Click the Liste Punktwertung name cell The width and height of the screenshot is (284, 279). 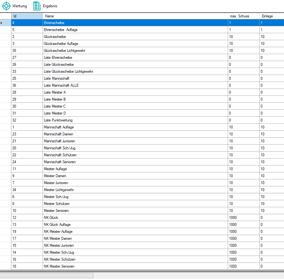point(58,120)
